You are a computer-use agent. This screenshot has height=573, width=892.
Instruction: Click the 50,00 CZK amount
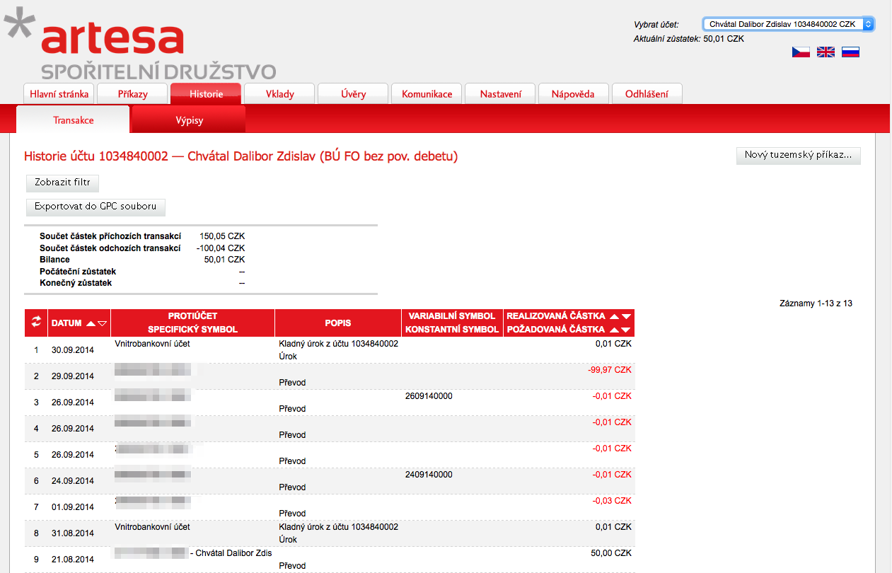click(x=611, y=553)
